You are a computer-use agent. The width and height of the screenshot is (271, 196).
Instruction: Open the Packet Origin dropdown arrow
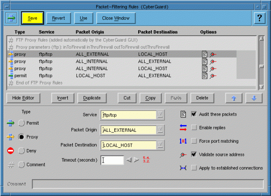pos(160,130)
